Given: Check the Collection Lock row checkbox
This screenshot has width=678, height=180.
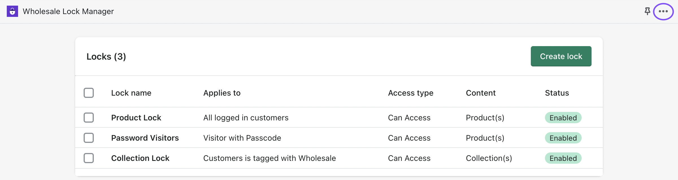Looking at the screenshot, I should [89, 158].
